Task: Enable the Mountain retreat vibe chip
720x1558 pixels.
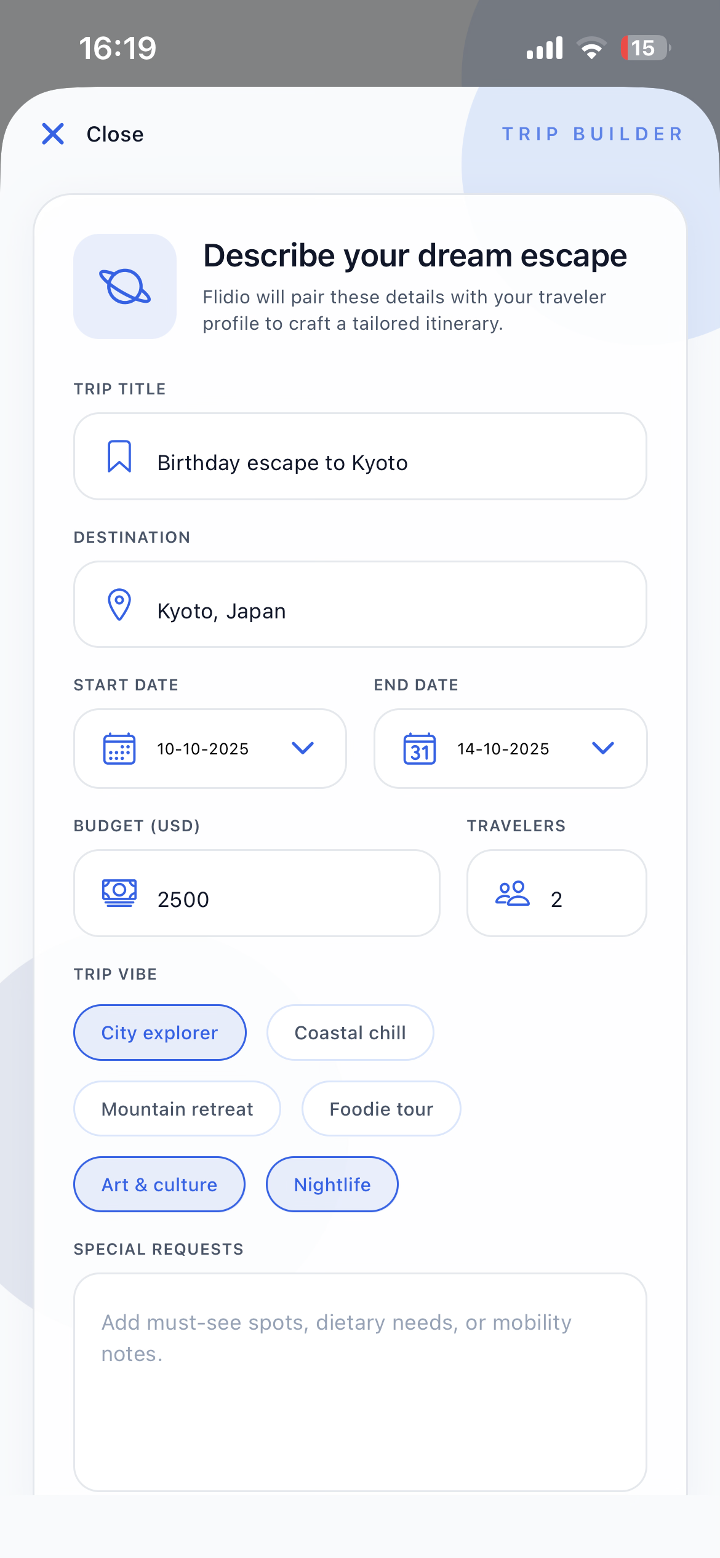Action: click(x=177, y=1109)
